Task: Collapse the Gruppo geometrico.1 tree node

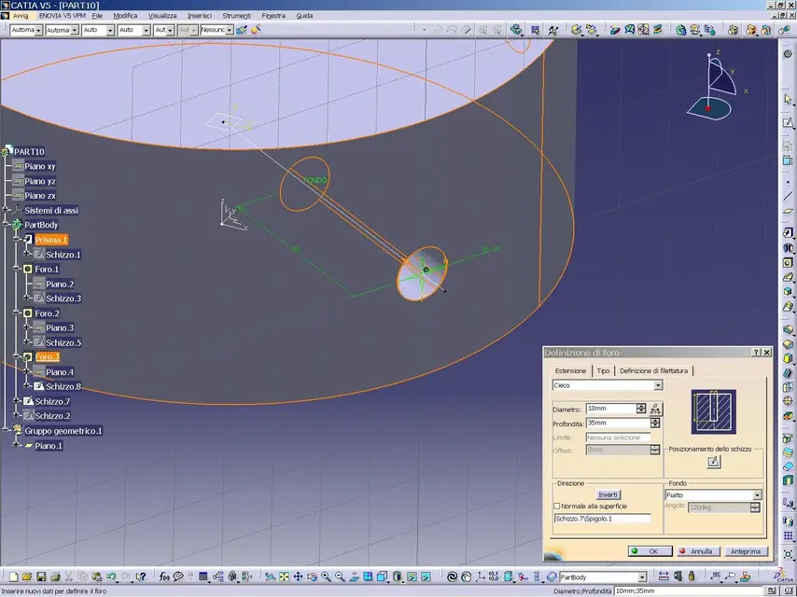Action: pos(7,430)
